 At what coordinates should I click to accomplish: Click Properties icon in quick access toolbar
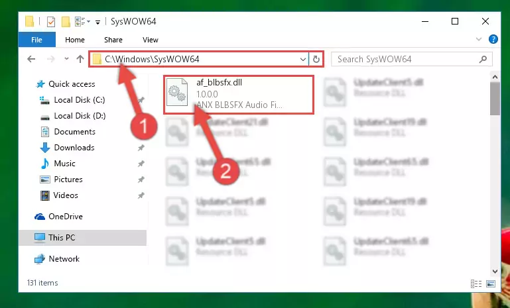coord(51,22)
